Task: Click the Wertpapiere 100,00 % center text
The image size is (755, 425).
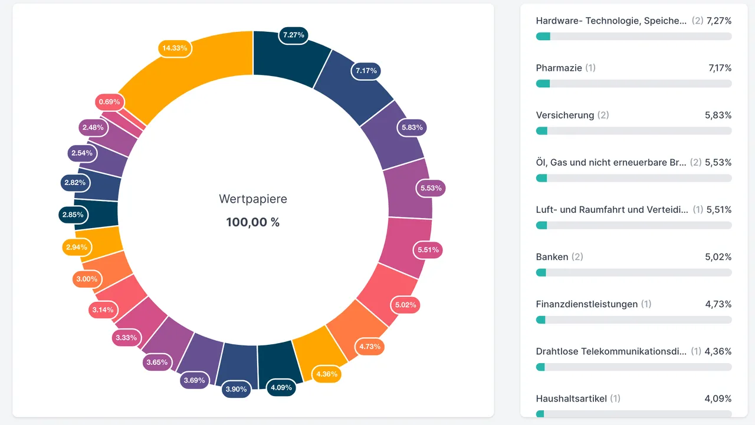Action: point(253,210)
